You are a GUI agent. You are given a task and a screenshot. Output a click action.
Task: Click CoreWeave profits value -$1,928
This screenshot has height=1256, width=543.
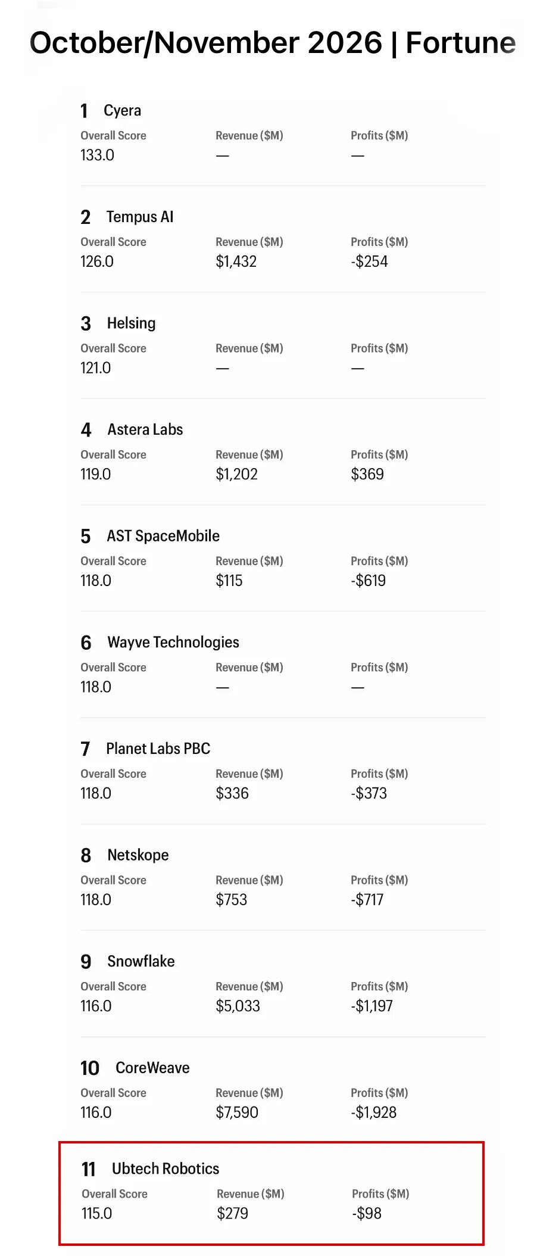click(373, 1112)
